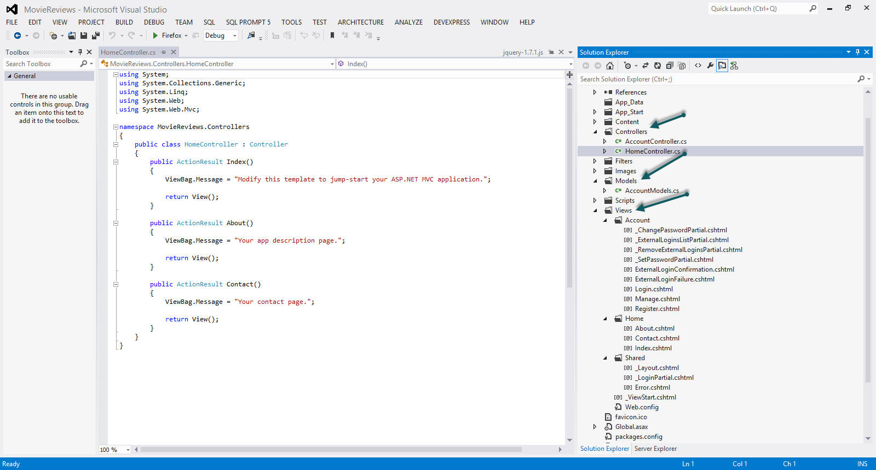This screenshot has width=876, height=470.
Task: Click the Open File toolbar icon
Action: (x=72, y=36)
